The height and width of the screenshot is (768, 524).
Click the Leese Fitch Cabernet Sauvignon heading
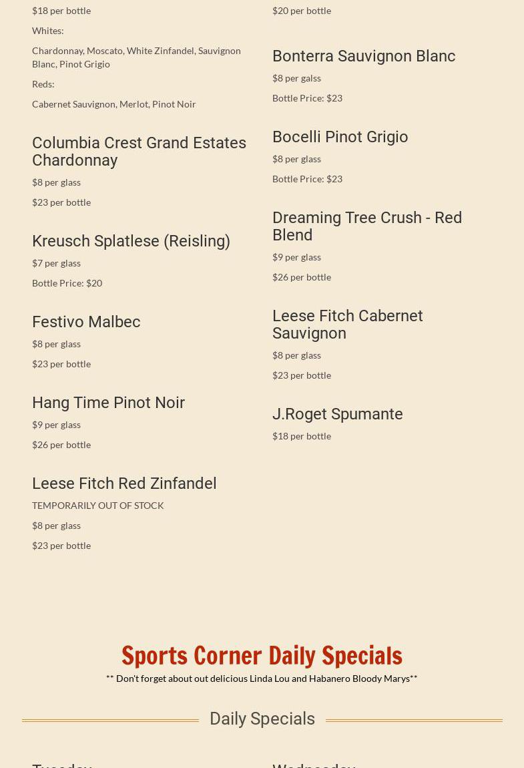[347, 325]
